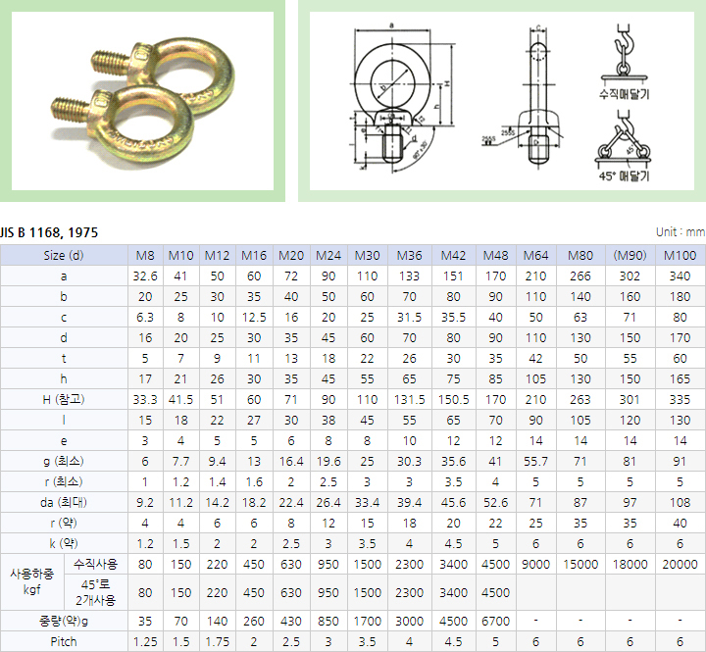Click value 9000 in 수직사용 row
706x652 pixels.
point(535,564)
